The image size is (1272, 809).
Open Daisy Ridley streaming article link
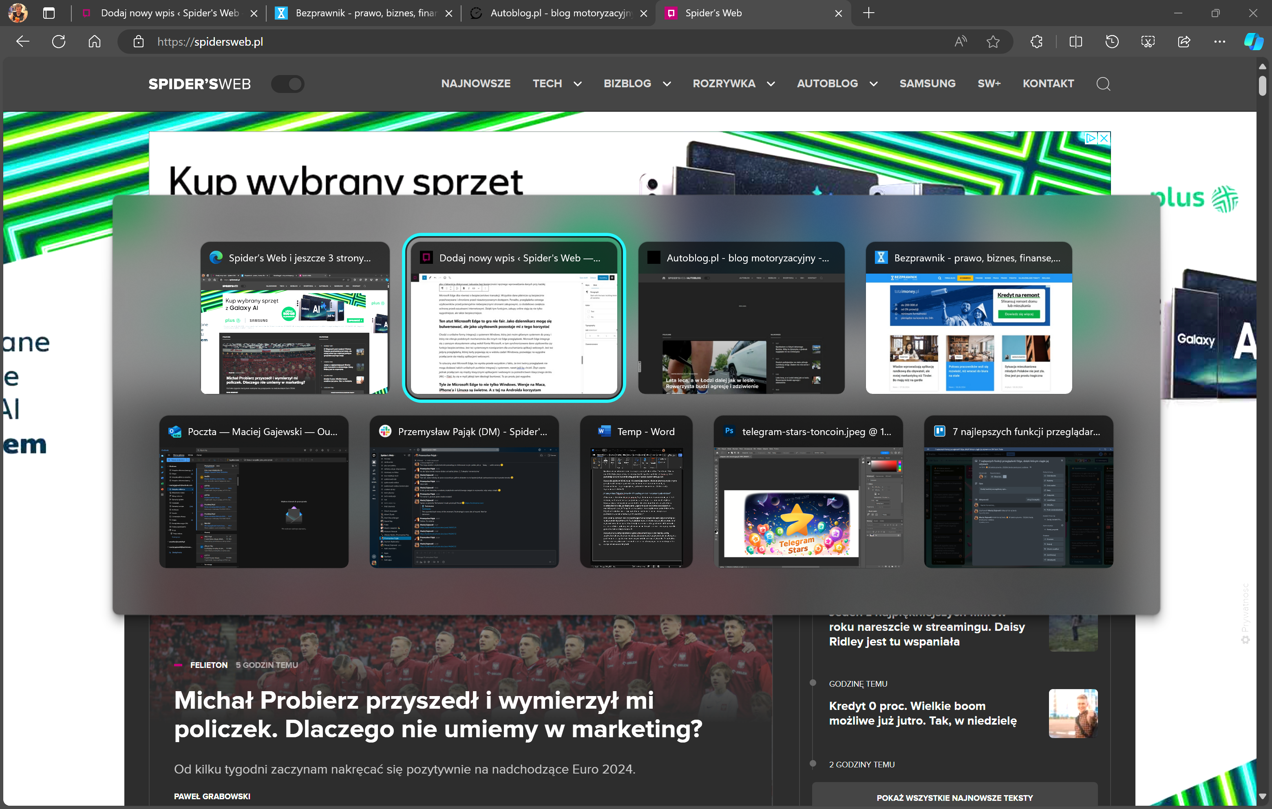[x=927, y=634]
